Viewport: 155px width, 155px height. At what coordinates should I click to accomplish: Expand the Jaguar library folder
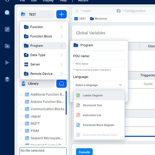pos(21,116)
